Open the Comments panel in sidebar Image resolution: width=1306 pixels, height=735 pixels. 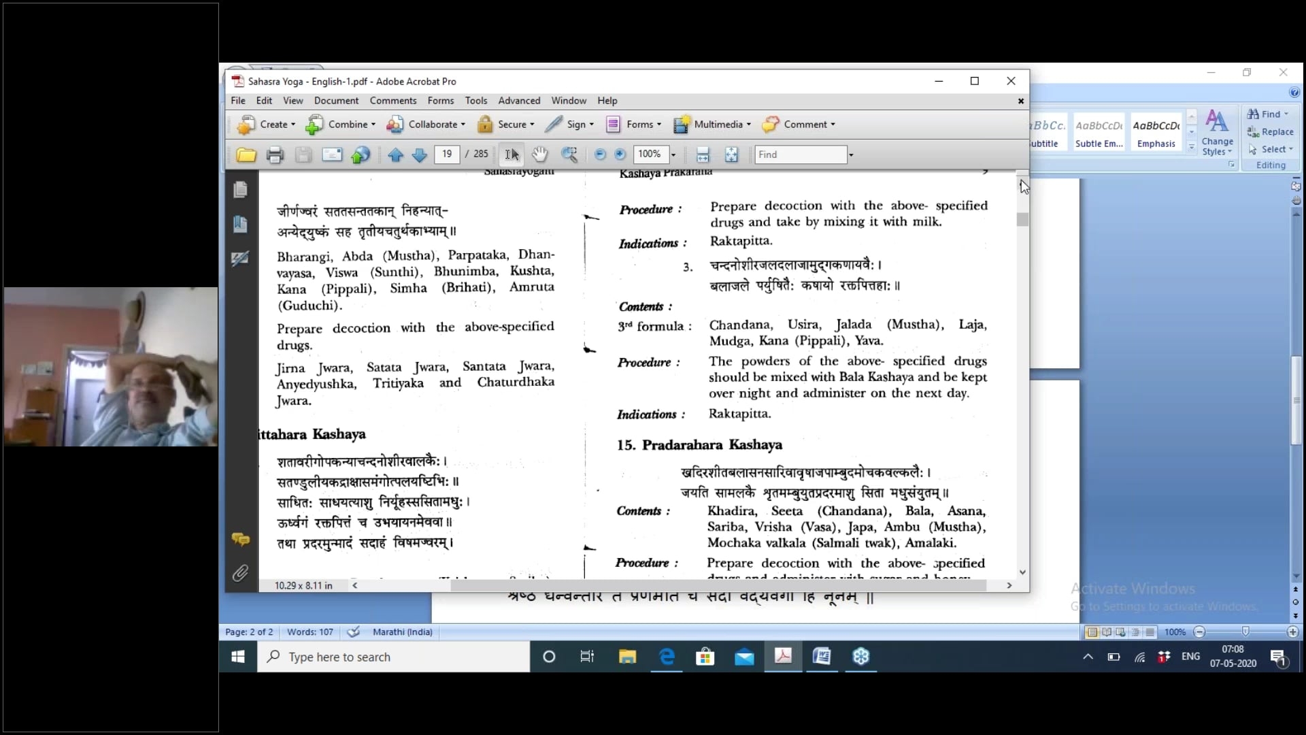pos(240,540)
